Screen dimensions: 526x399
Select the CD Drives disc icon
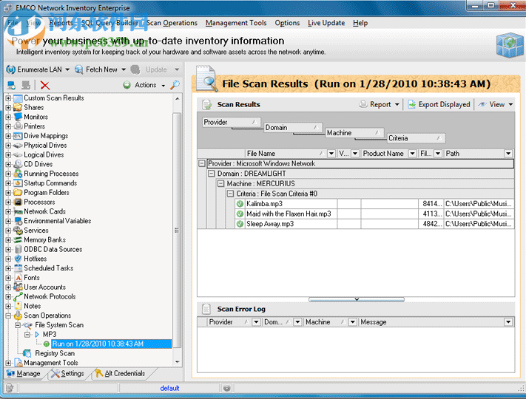pyautogui.click(x=18, y=164)
